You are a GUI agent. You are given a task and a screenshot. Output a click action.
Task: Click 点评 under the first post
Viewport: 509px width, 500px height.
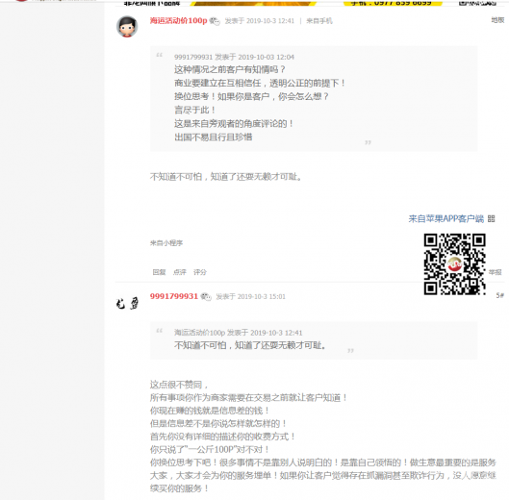tap(180, 272)
